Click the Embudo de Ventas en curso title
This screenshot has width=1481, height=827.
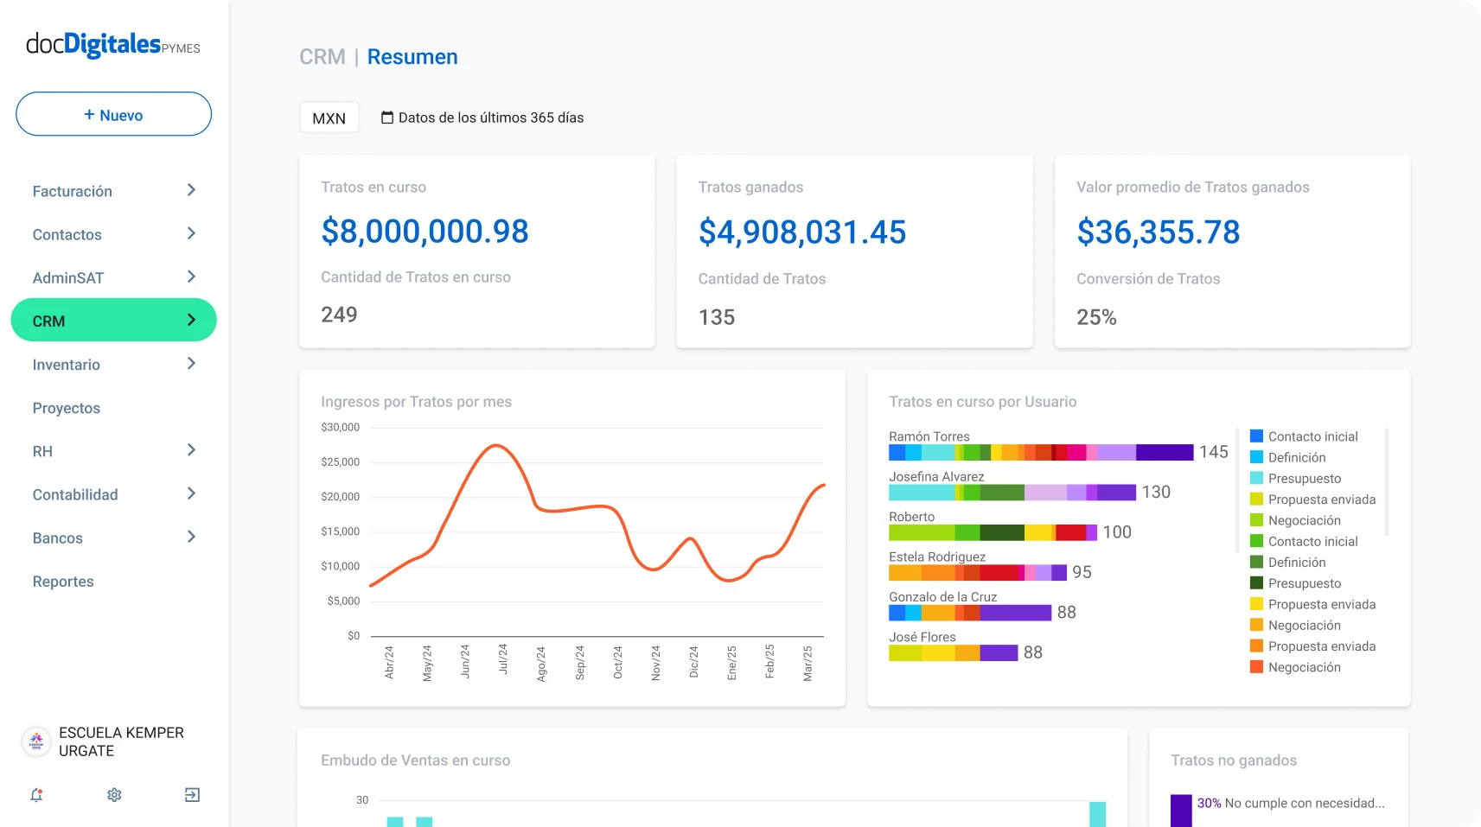coord(415,760)
